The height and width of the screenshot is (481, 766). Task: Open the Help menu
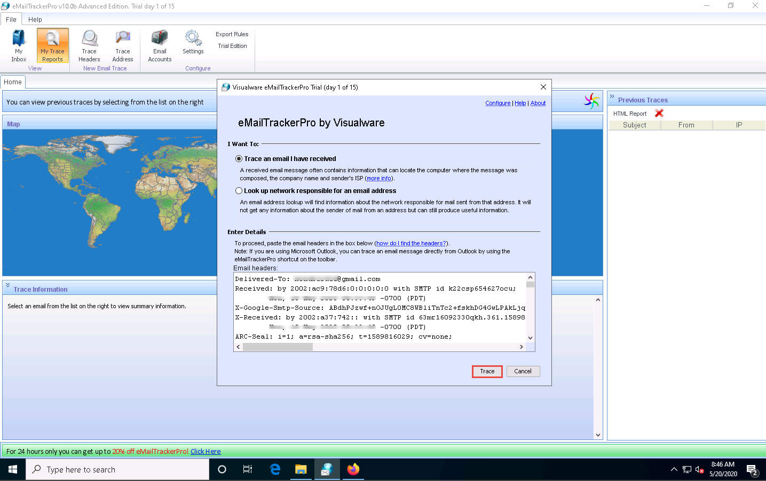(x=35, y=19)
